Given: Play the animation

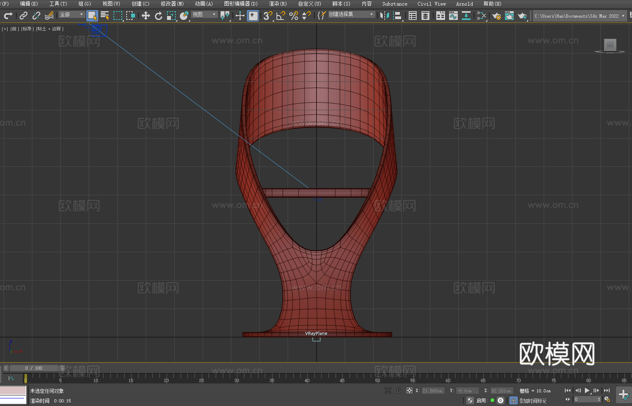Looking at the screenshot, I should 587,390.
